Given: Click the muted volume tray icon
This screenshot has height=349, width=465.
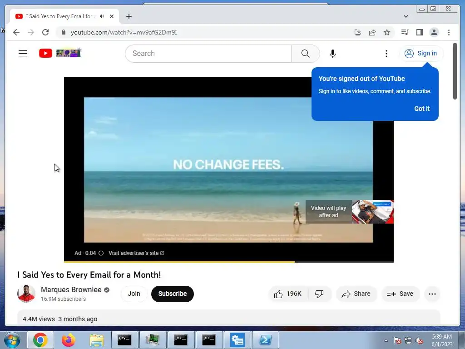Looking at the screenshot, I should pyautogui.click(x=419, y=341).
